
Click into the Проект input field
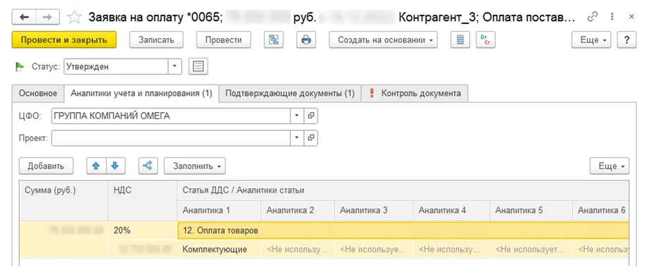click(x=171, y=138)
